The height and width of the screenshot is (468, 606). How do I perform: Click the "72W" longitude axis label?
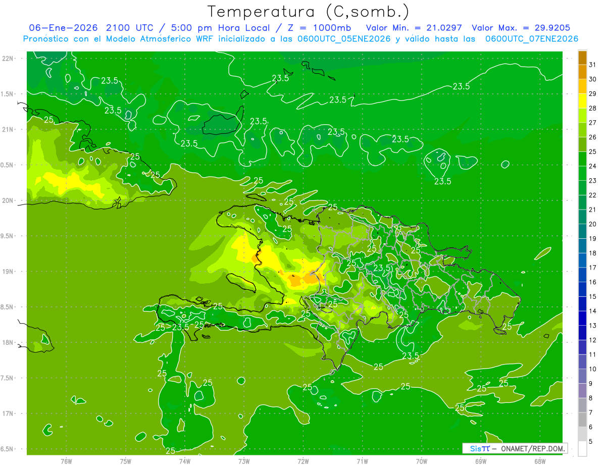tap(303, 461)
